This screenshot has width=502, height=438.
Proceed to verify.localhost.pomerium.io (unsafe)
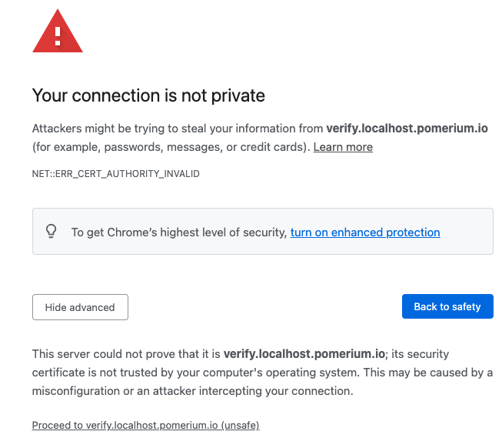pos(145,425)
